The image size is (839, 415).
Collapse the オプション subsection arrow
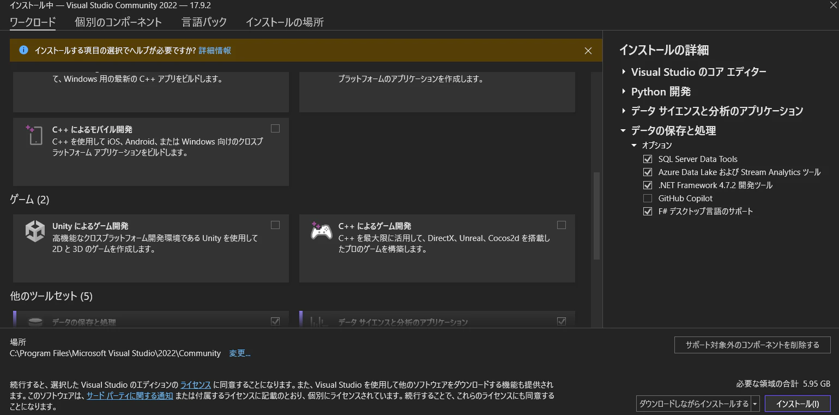(x=634, y=146)
